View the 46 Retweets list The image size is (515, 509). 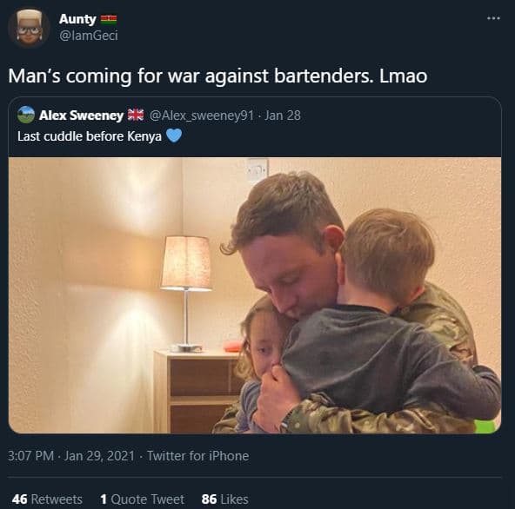(x=47, y=499)
